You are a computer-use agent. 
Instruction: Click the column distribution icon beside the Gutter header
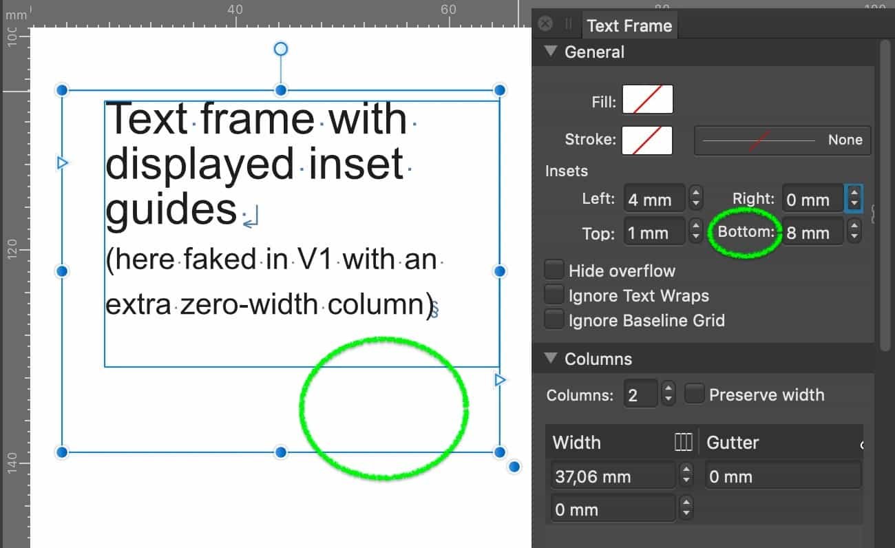pyautogui.click(x=684, y=443)
